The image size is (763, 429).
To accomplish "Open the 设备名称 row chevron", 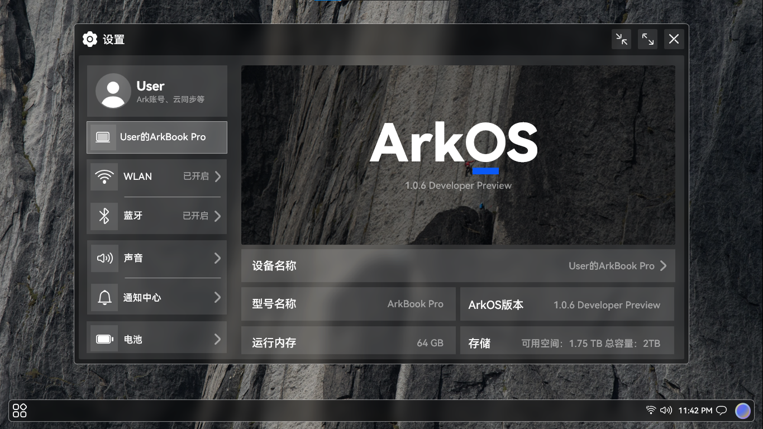I will click(663, 266).
